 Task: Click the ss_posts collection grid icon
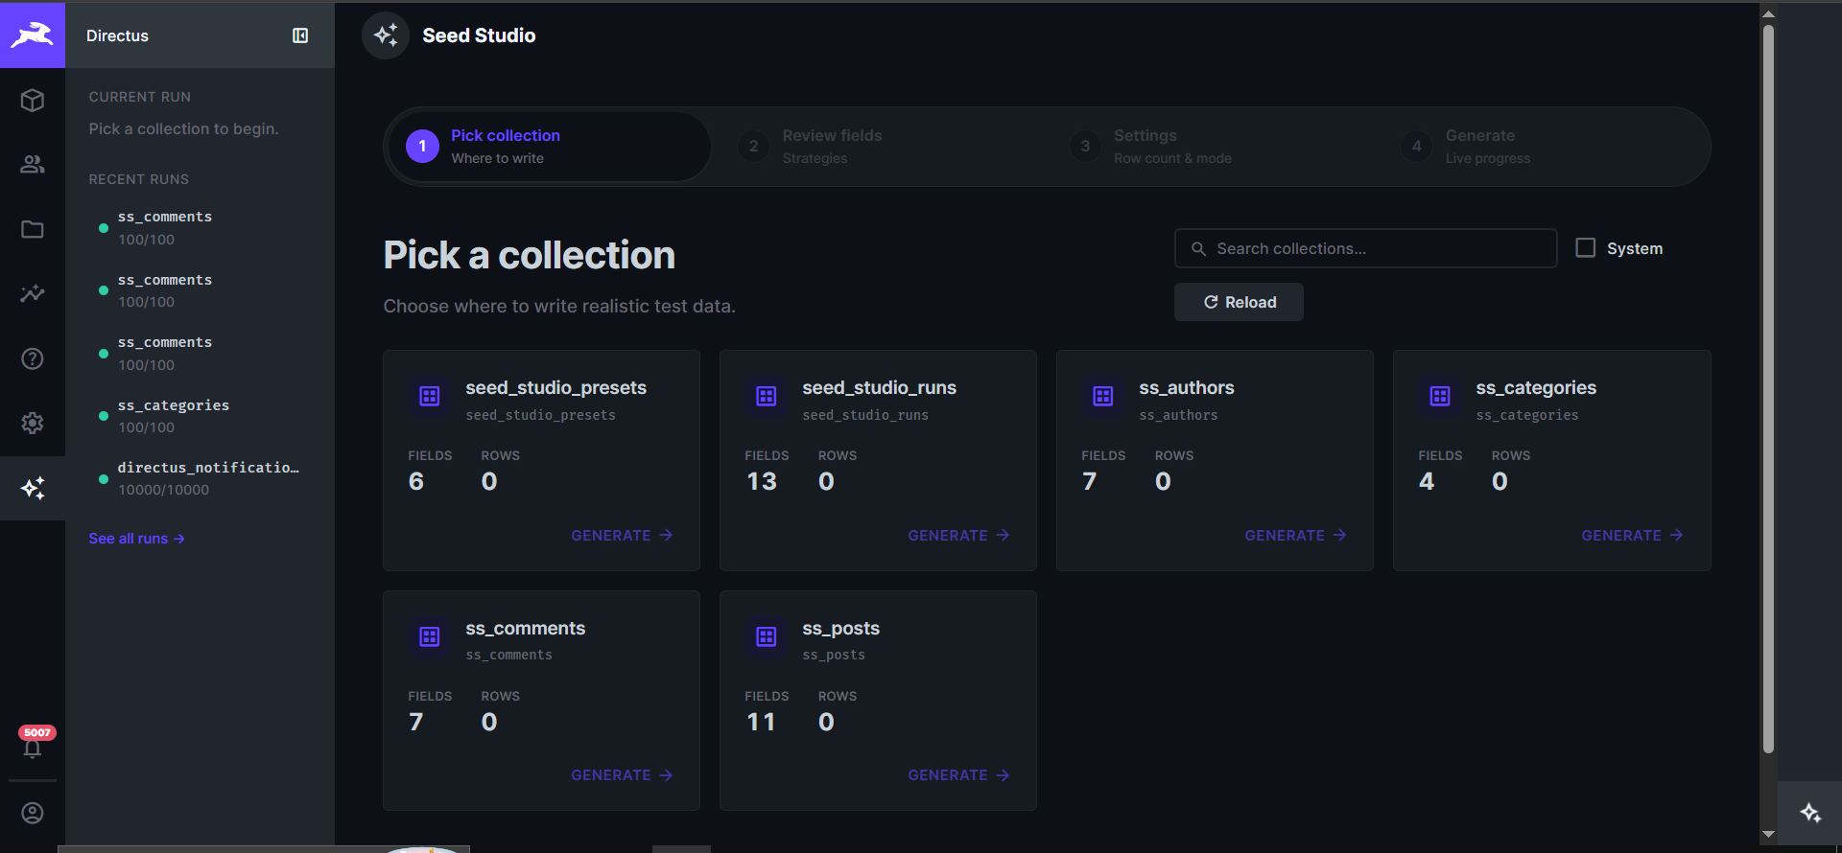pos(767,636)
